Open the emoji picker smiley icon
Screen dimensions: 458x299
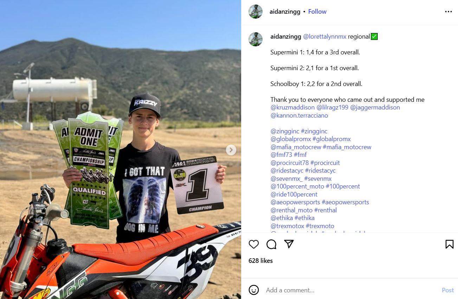(x=254, y=290)
